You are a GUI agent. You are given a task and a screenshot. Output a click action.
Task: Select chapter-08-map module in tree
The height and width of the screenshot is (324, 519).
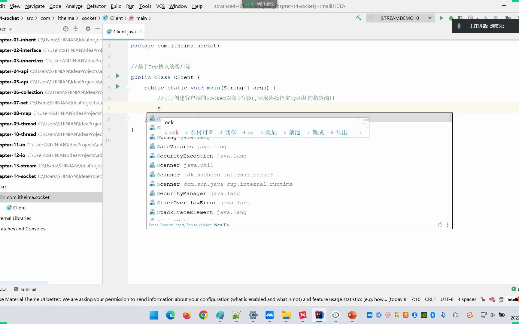(51, 113)
